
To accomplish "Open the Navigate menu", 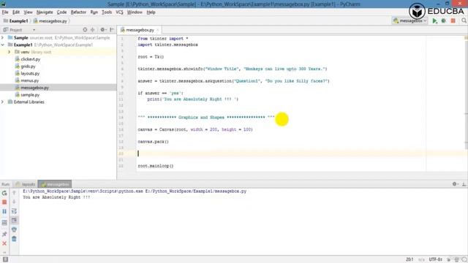I will click(x=45, y=12).
